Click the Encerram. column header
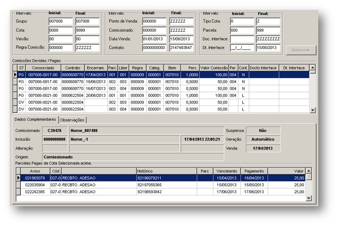This screenshot has width=338, height=226. click(96, 68)
